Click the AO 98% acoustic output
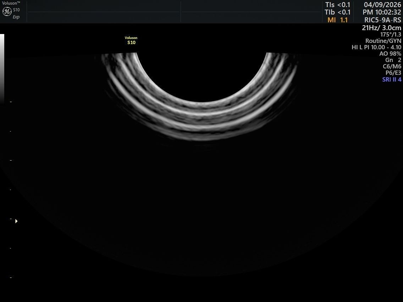The height and width of the screenshot is (302, 403). point(390,54)
